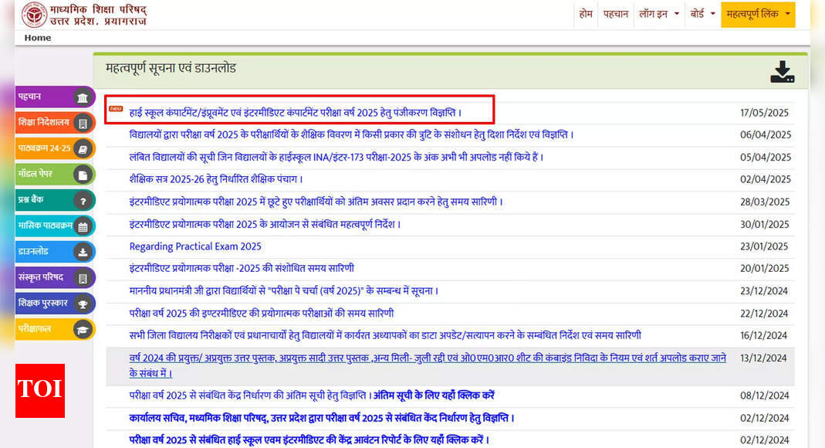
Task: Click the large download icon in the panel header
Action: click(x=782, y=72)
